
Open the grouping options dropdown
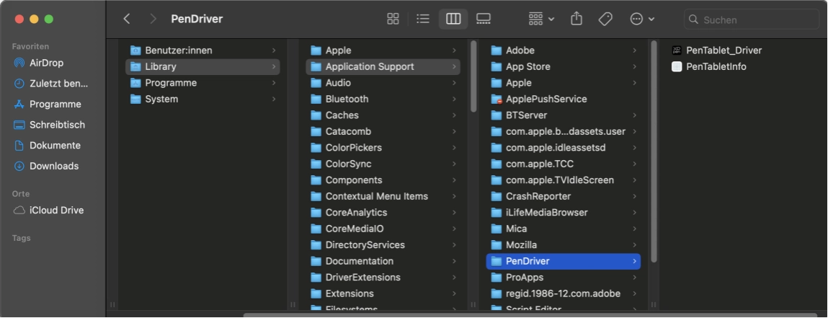pyautogui.click(x=541, y=19)
